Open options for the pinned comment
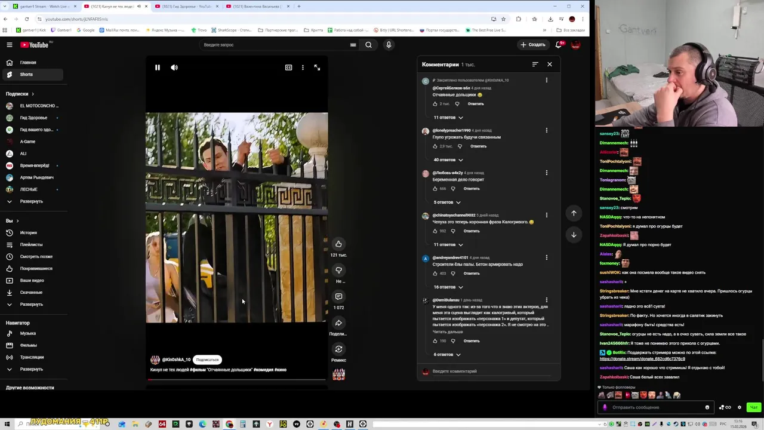The image size is (764, 430). pos(546,80)
